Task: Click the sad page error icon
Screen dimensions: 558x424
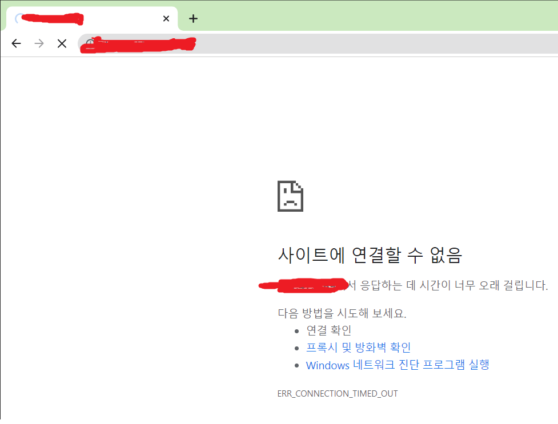Action: 290,196
